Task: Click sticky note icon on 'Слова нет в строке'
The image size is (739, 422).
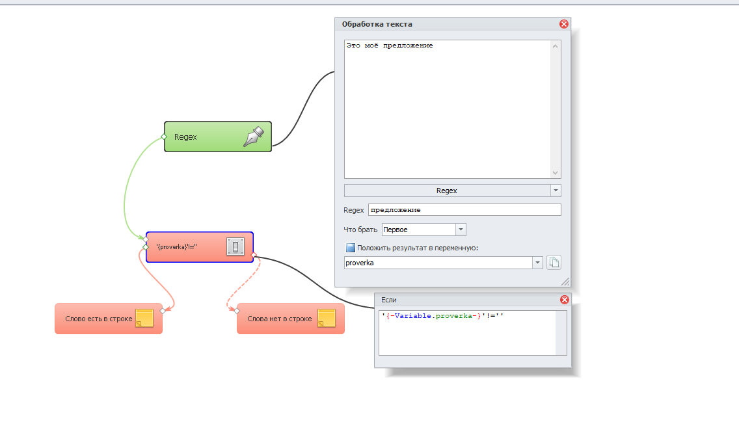Action: coord(327,319)
